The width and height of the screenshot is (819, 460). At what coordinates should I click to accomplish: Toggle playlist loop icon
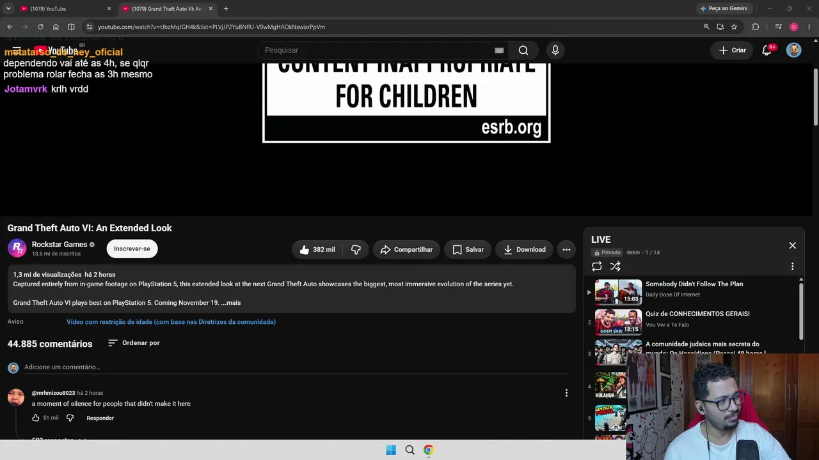coord(597,266)
